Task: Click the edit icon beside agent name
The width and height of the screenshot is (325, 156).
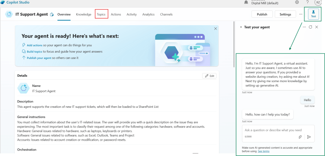Action: 52,15
